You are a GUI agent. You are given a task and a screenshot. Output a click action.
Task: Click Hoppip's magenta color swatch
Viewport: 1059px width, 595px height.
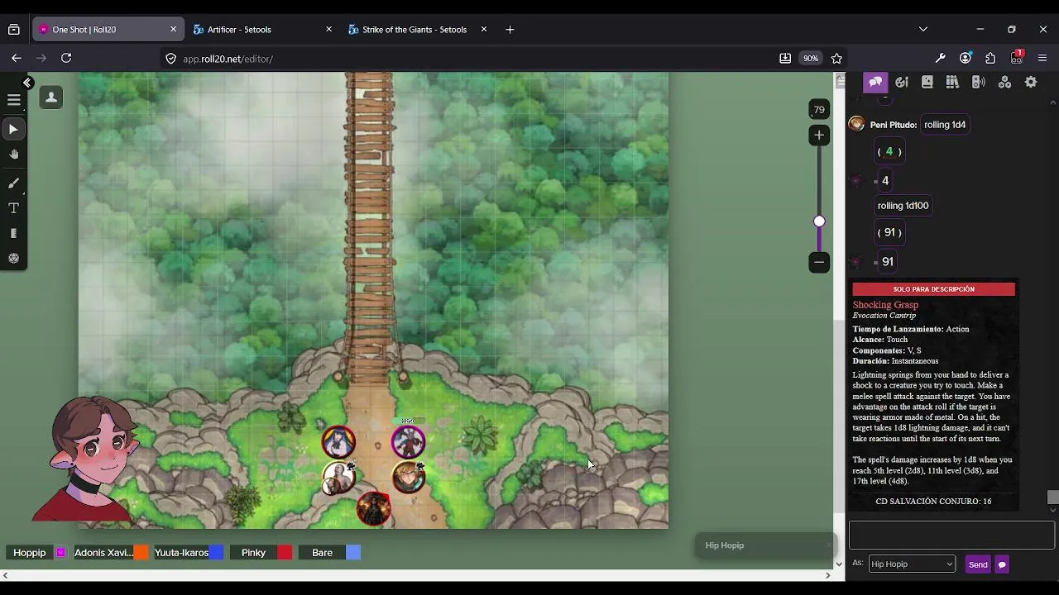pos(60,553)
